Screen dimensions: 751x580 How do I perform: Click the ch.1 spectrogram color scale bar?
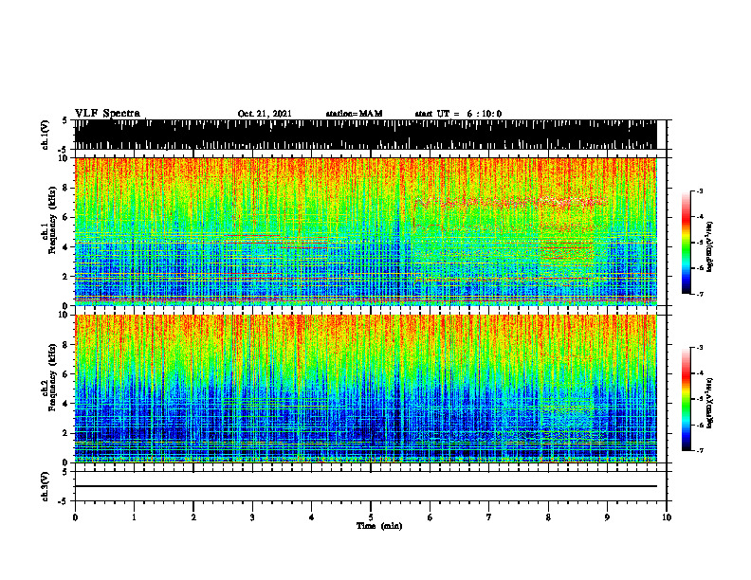pyautogui.click(x=686, y=243)
